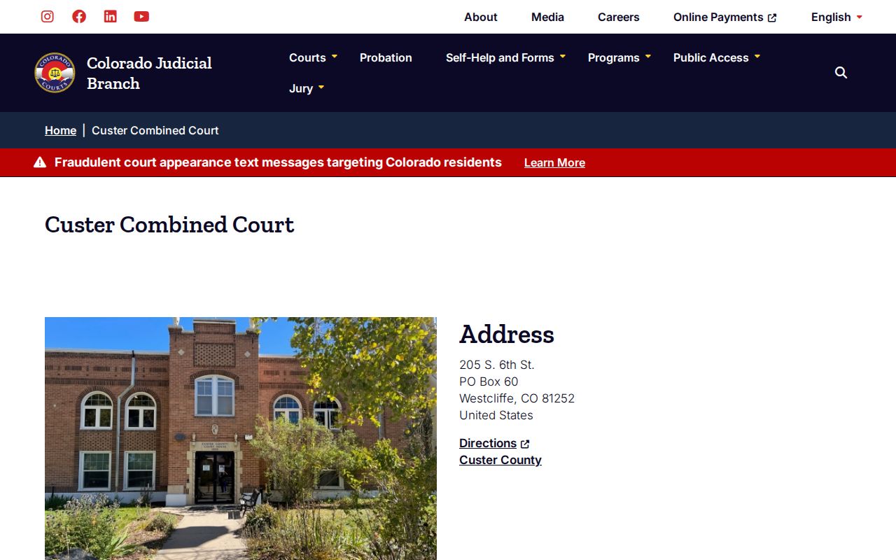
Task: Click the fraudulent text messages alert headline
Action: 278,162
